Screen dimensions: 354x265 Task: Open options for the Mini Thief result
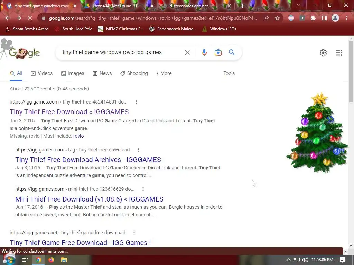[x=143, y=189]
